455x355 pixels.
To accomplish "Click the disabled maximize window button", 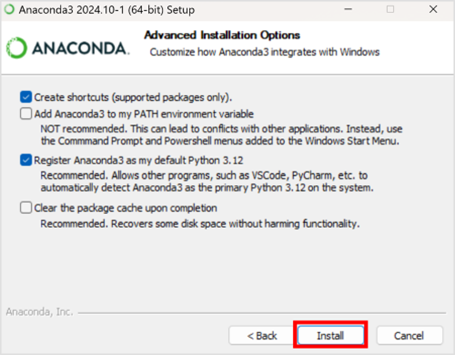I will [391, 10].
